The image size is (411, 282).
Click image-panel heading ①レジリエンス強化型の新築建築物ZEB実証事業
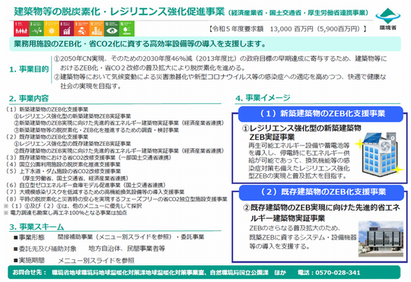click(x=301, y=132)
